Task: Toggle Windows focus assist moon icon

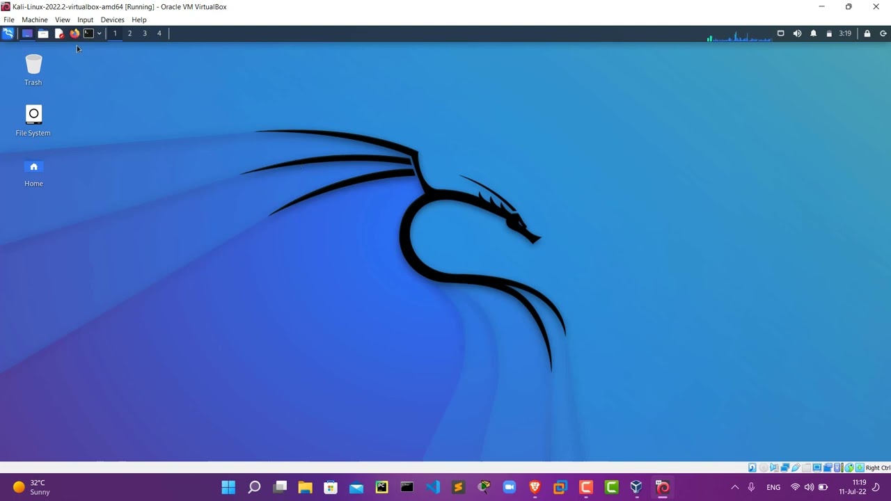Action: (x=876, y=487)
